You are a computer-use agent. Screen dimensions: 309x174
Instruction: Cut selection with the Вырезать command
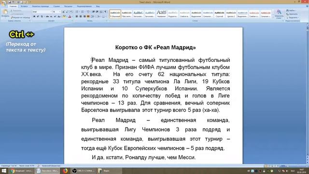[x=16, y=11]
